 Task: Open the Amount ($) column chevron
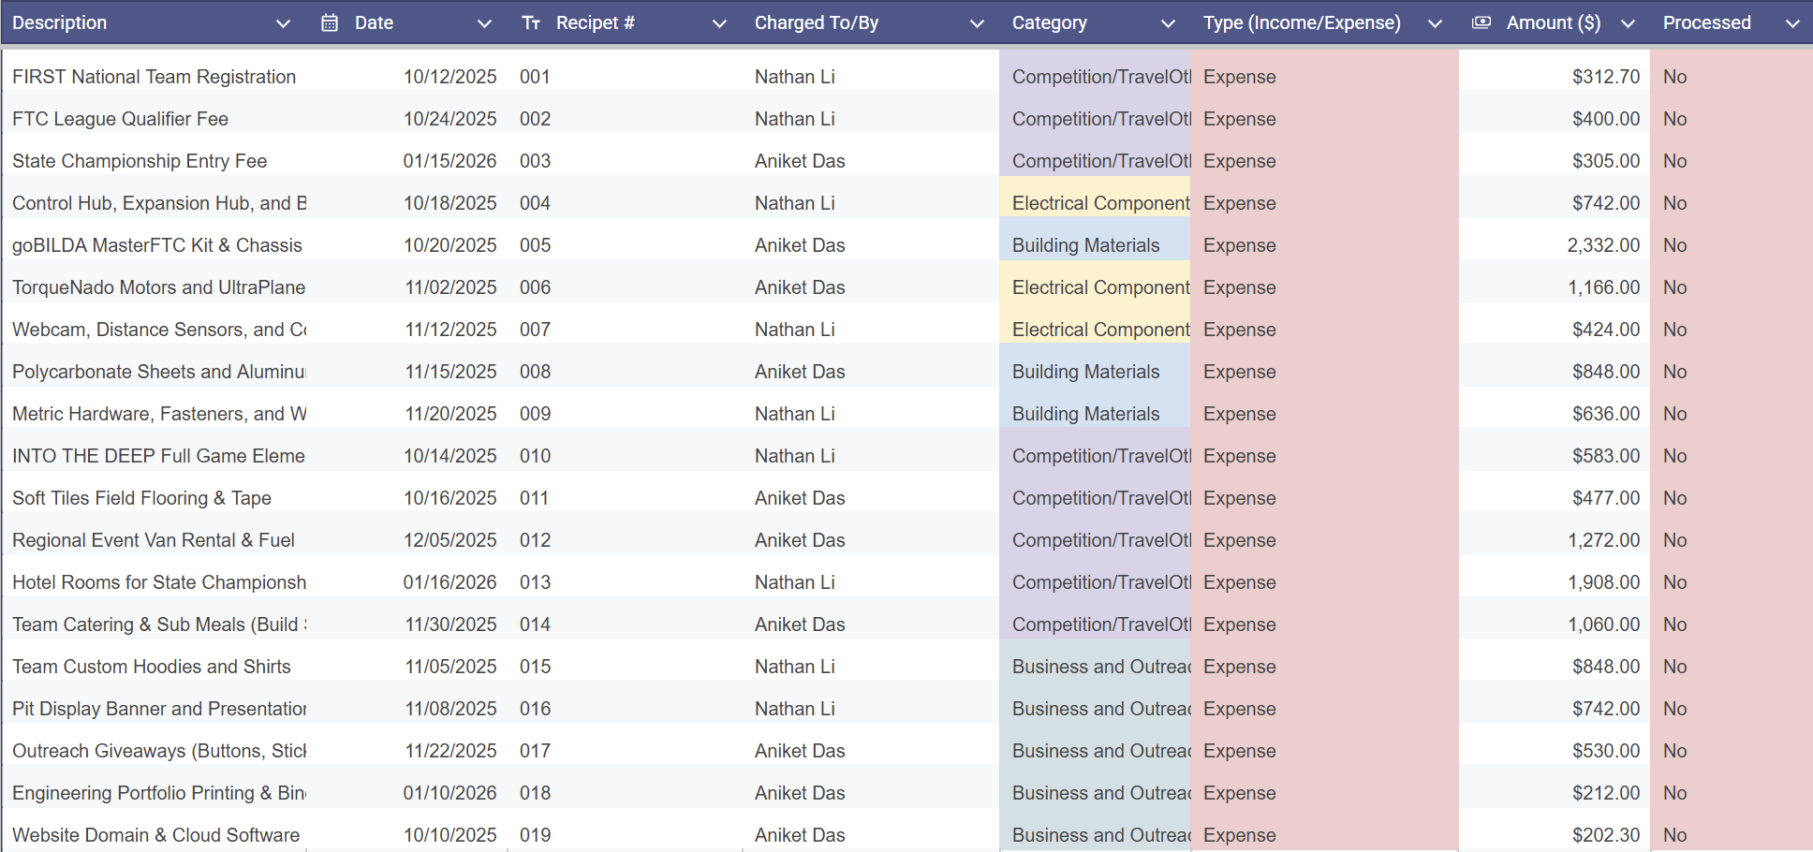tap(1628, 23)
